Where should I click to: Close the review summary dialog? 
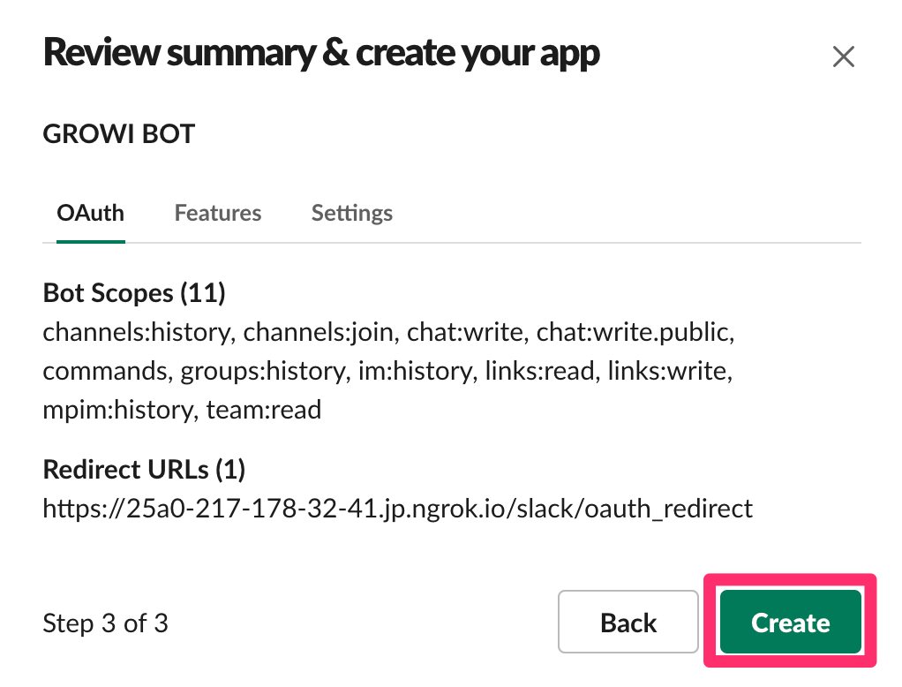tap(844, 57)
